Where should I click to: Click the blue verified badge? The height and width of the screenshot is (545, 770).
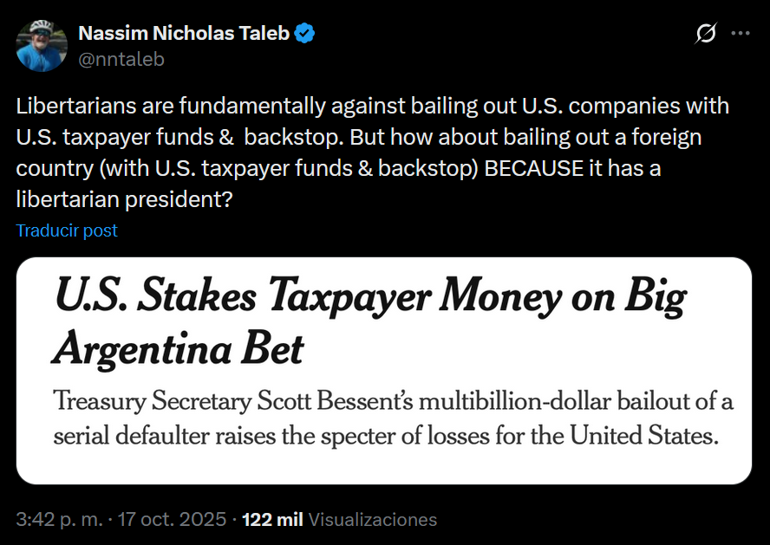[x=305, y=34]
